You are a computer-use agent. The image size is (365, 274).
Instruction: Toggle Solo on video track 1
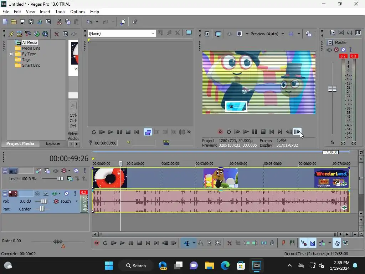pyautogui.click(x=85, y=171)
